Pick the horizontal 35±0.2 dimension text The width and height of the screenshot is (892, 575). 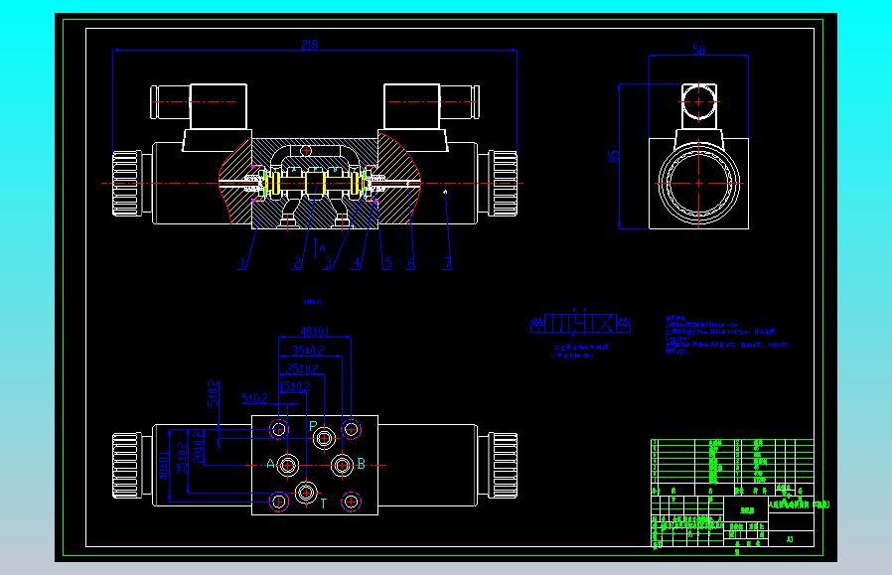point(309,351)
